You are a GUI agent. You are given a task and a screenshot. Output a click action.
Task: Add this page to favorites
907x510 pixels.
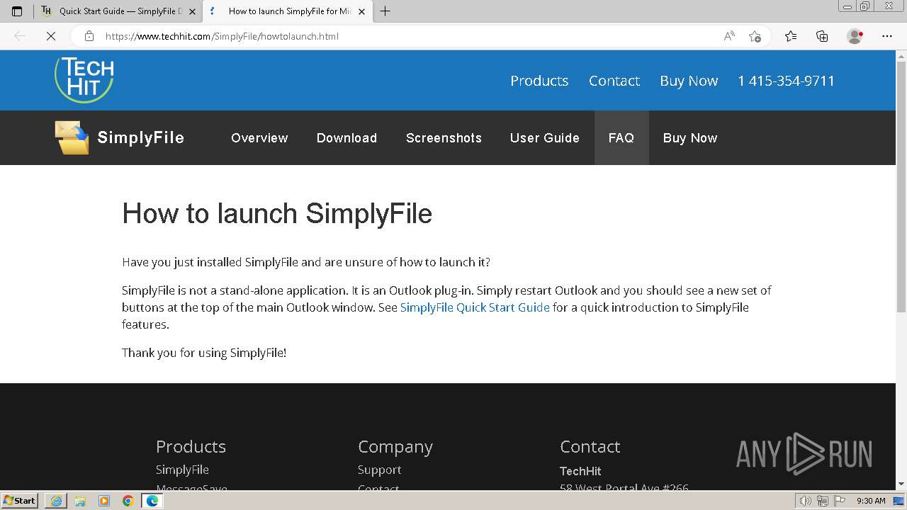point(755,36)
